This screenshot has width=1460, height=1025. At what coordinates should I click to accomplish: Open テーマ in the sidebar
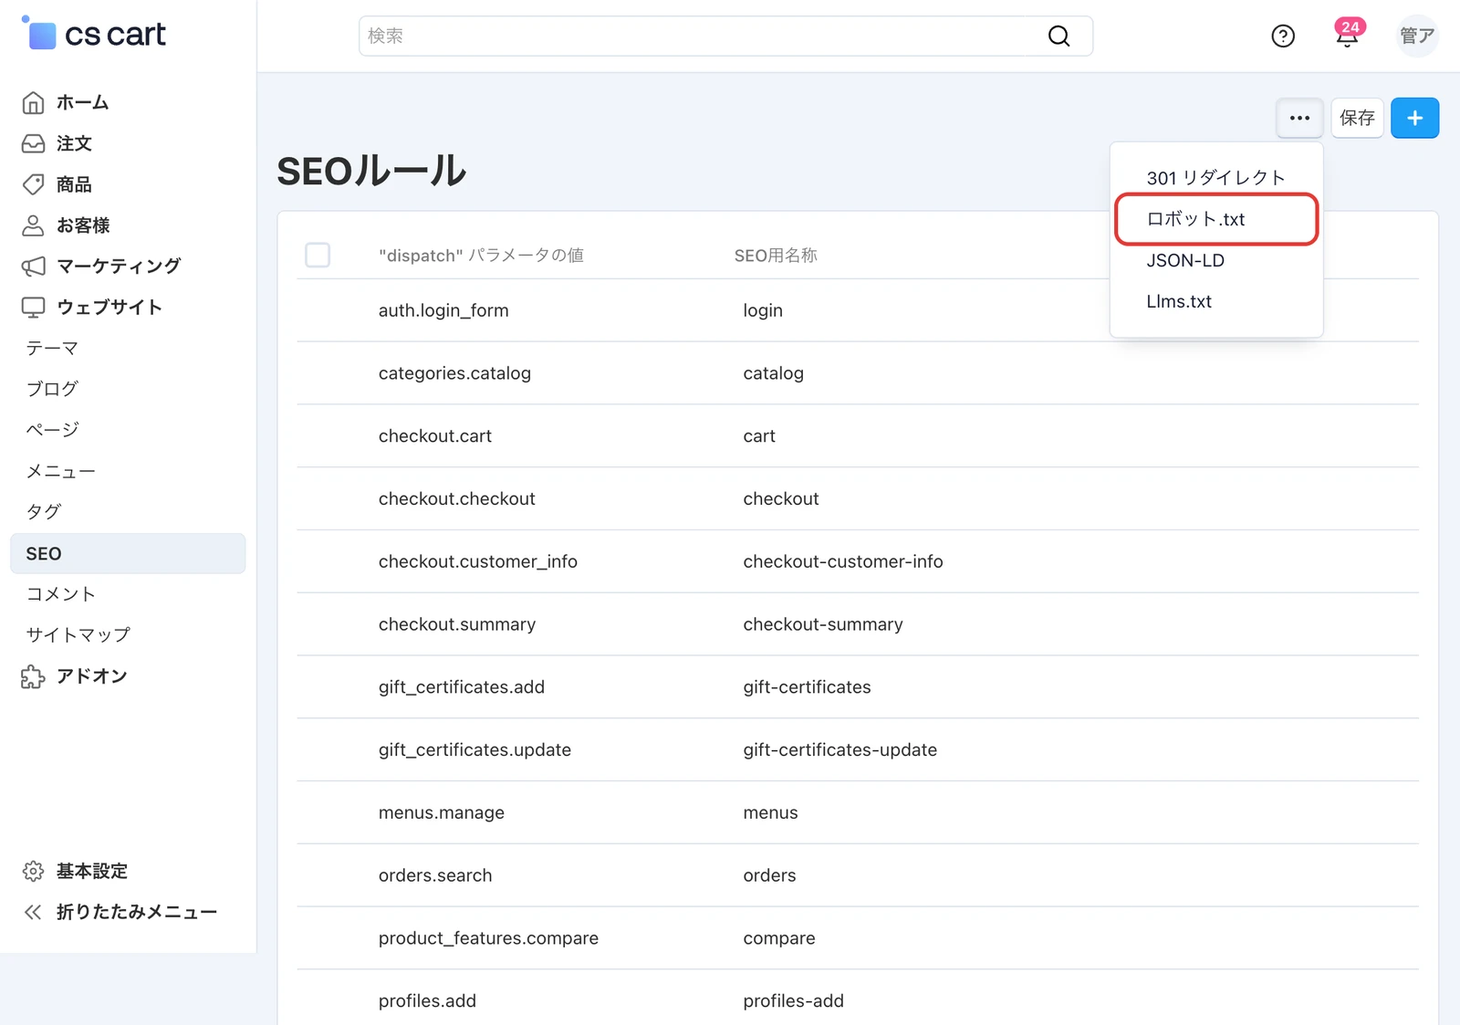(52, 348)
